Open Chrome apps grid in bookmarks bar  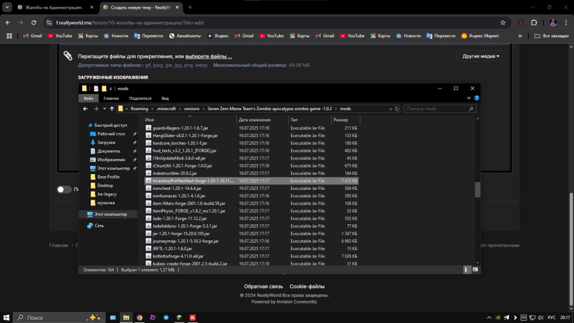pos(9,36)
